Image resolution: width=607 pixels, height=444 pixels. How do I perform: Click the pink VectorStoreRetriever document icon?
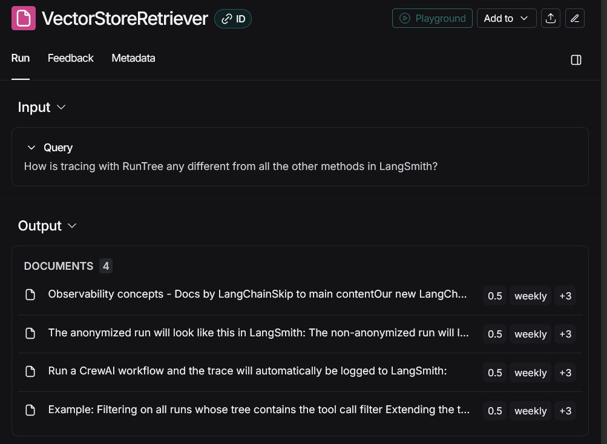pyautogui.click(x=24, y=18)
